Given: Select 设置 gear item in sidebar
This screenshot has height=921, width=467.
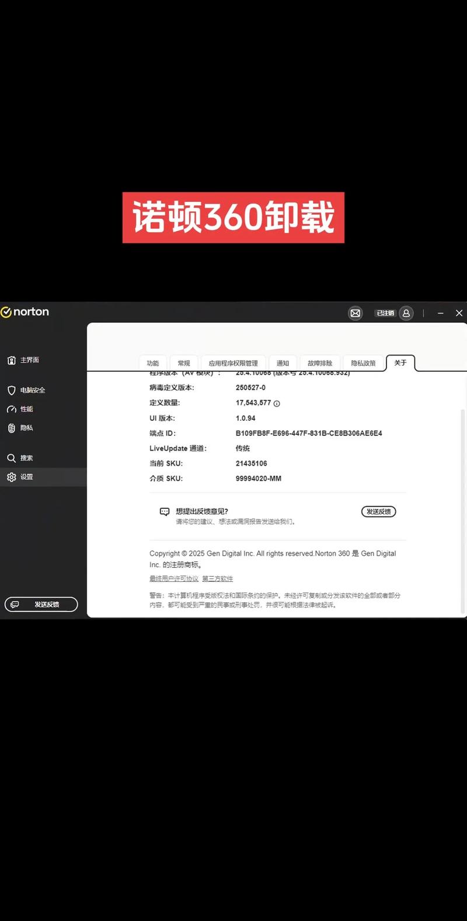Looking at the screenshot, I should click(43, 477).
